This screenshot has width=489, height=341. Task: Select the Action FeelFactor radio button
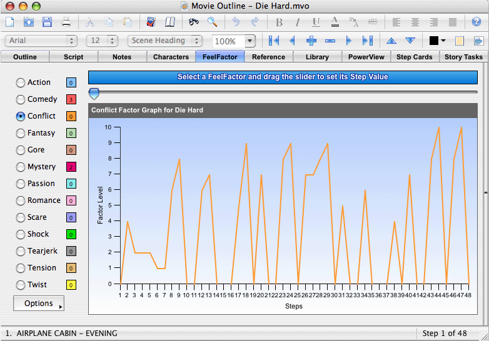coord(21,82)
